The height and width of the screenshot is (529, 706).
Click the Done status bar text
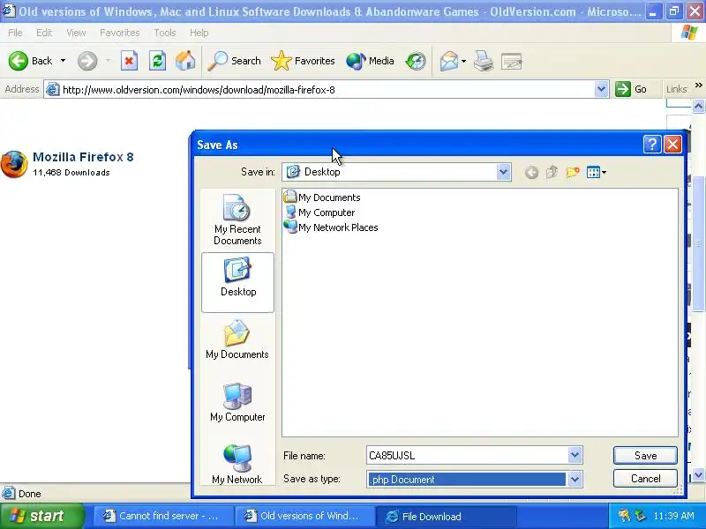pos(29,494)
